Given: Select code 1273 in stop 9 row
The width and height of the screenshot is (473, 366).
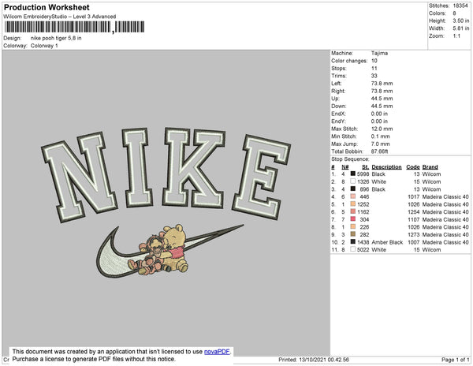Looking at the screenshot, I should click(x=413, y=234).
